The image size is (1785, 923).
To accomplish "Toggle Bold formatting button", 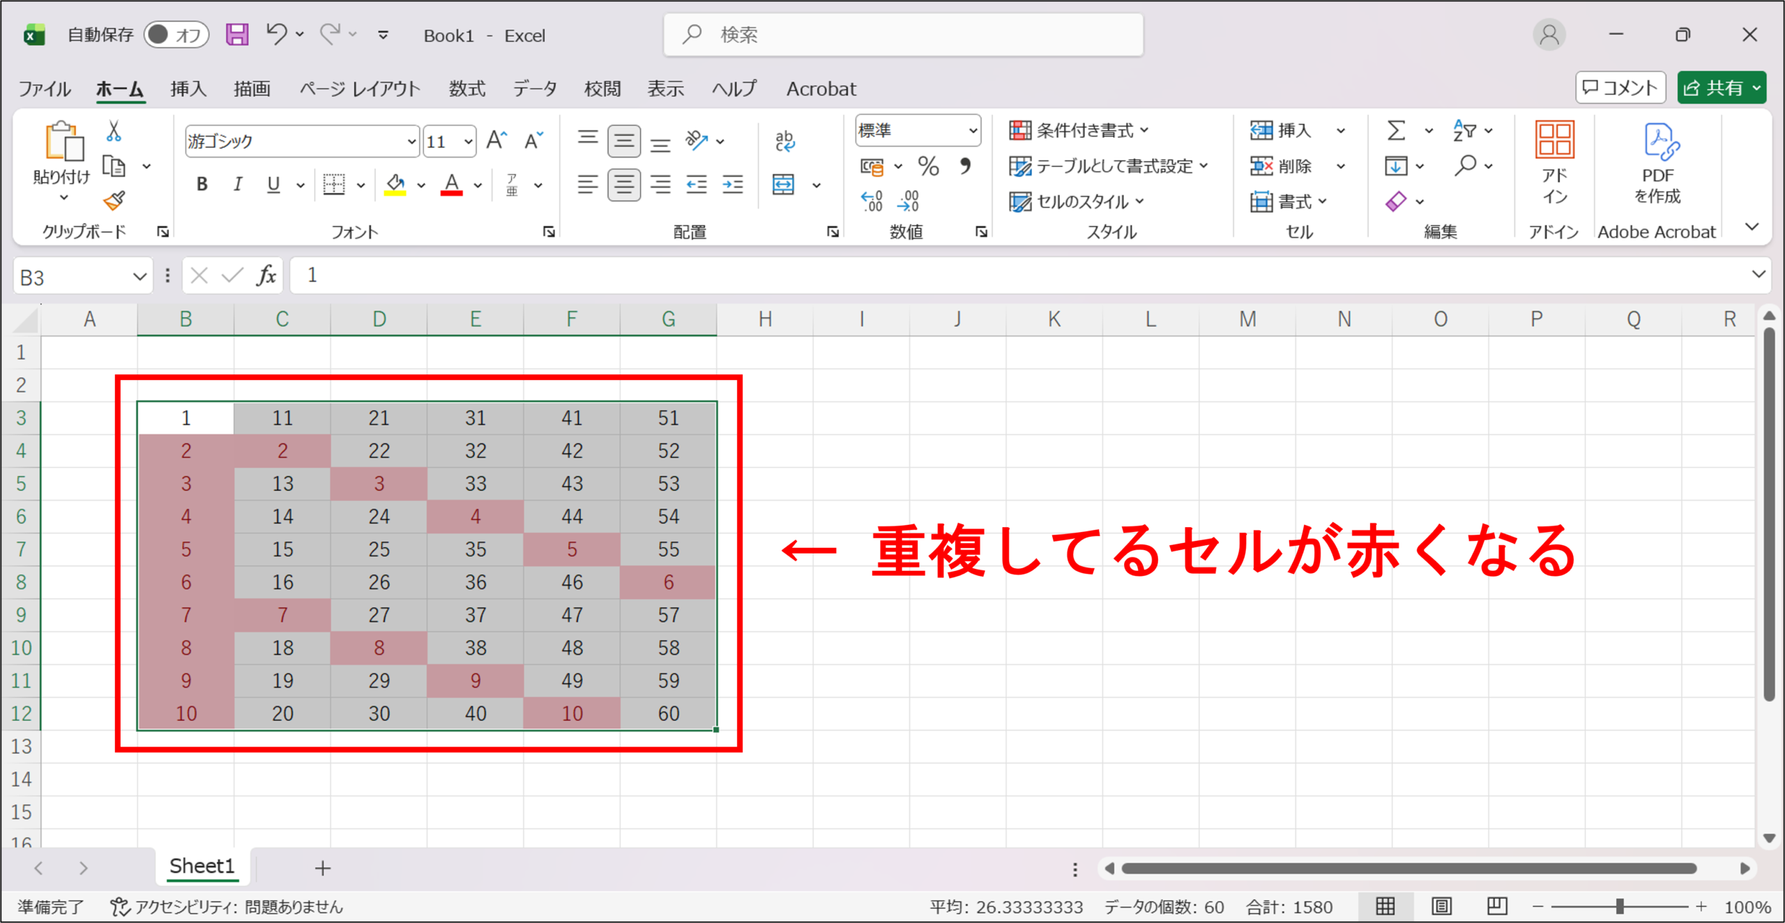I will click(202, 184).
